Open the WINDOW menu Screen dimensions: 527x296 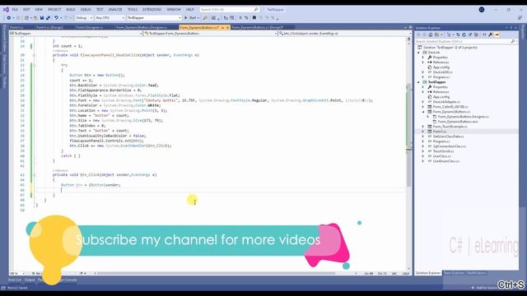(x=174, y=9)
